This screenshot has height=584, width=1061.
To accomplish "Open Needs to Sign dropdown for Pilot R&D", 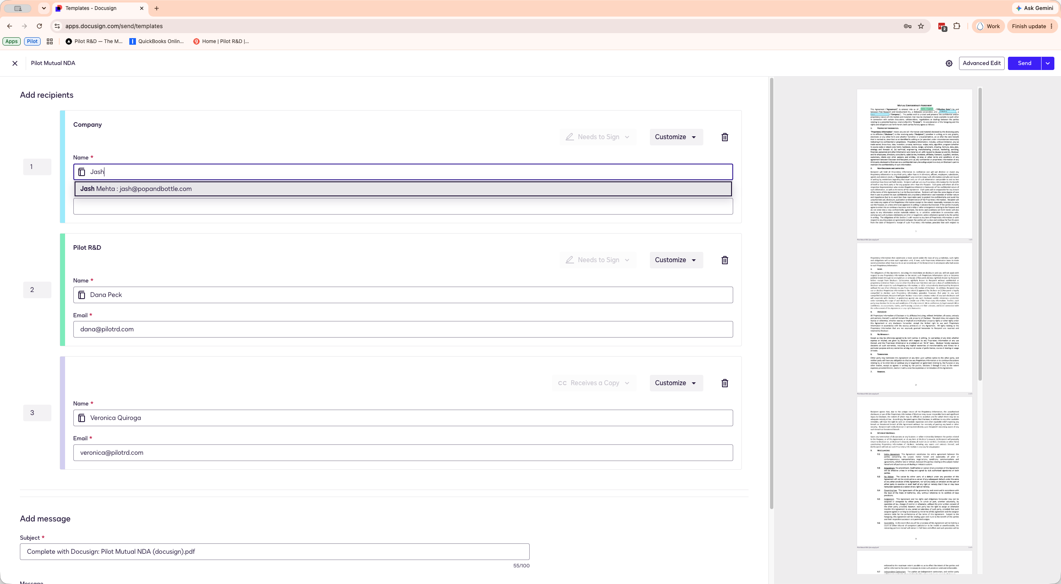I will click(598, 260).
